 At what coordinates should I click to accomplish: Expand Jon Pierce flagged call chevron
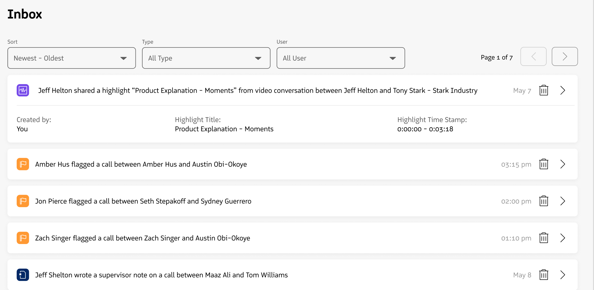[563, 201]
